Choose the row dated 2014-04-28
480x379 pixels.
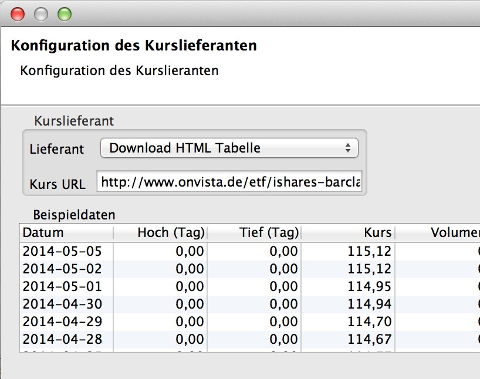[62, 340]
